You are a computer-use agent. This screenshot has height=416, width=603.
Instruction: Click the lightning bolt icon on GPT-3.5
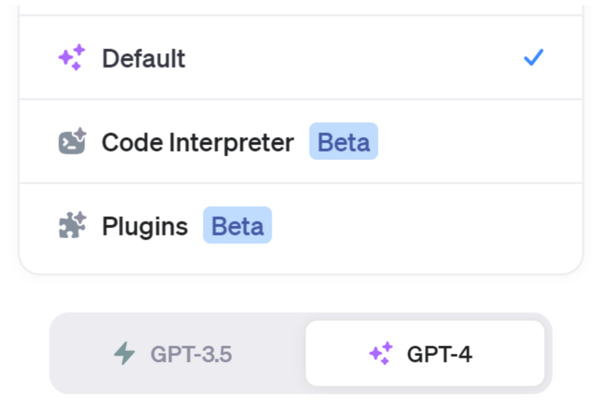[x=124, y=353]
